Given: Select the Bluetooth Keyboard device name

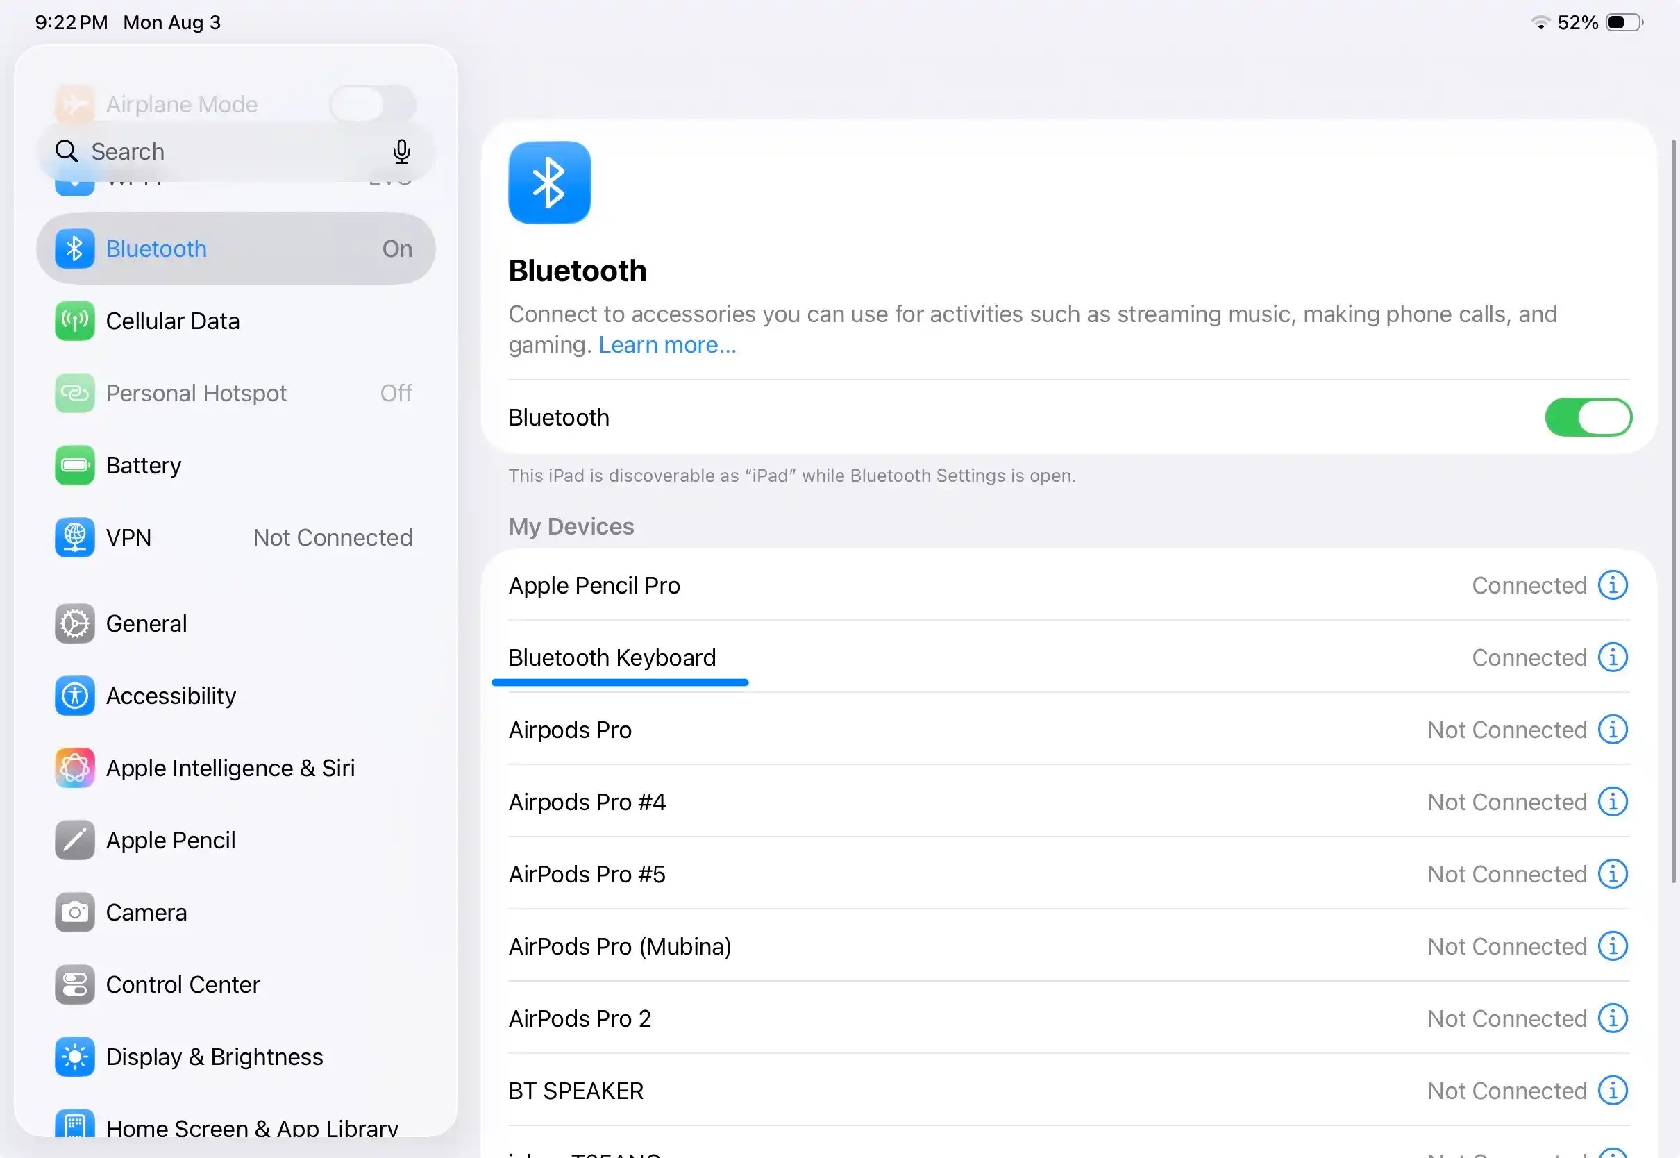Looking at the screenshot, I should [x=612, y=657].
